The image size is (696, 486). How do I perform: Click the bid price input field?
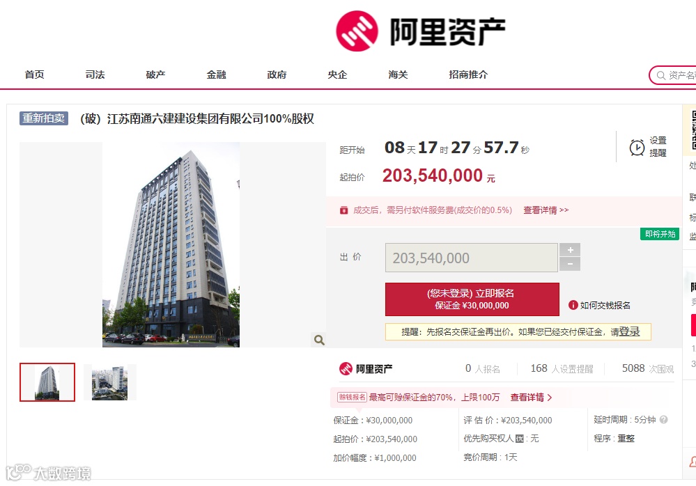[472, 258]
